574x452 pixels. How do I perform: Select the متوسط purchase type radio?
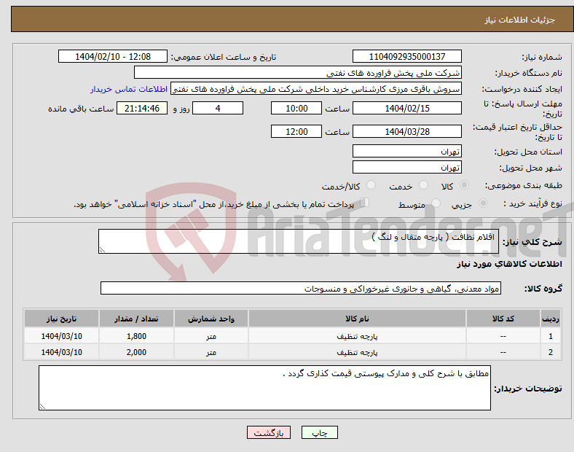point(436,203)
